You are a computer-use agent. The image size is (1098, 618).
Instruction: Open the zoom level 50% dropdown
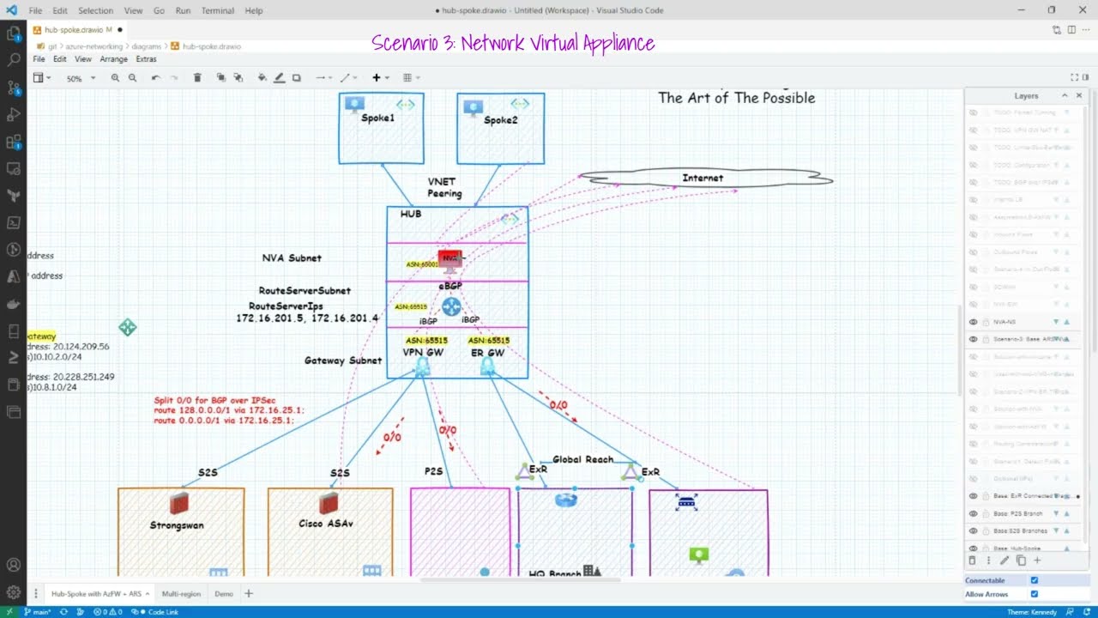(81, 78)
